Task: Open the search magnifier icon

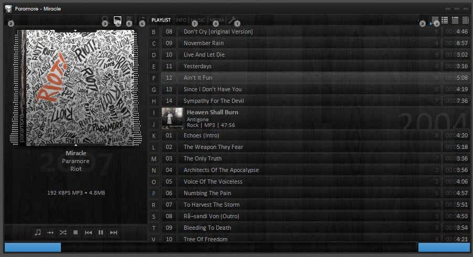Action: pos(104,19)
